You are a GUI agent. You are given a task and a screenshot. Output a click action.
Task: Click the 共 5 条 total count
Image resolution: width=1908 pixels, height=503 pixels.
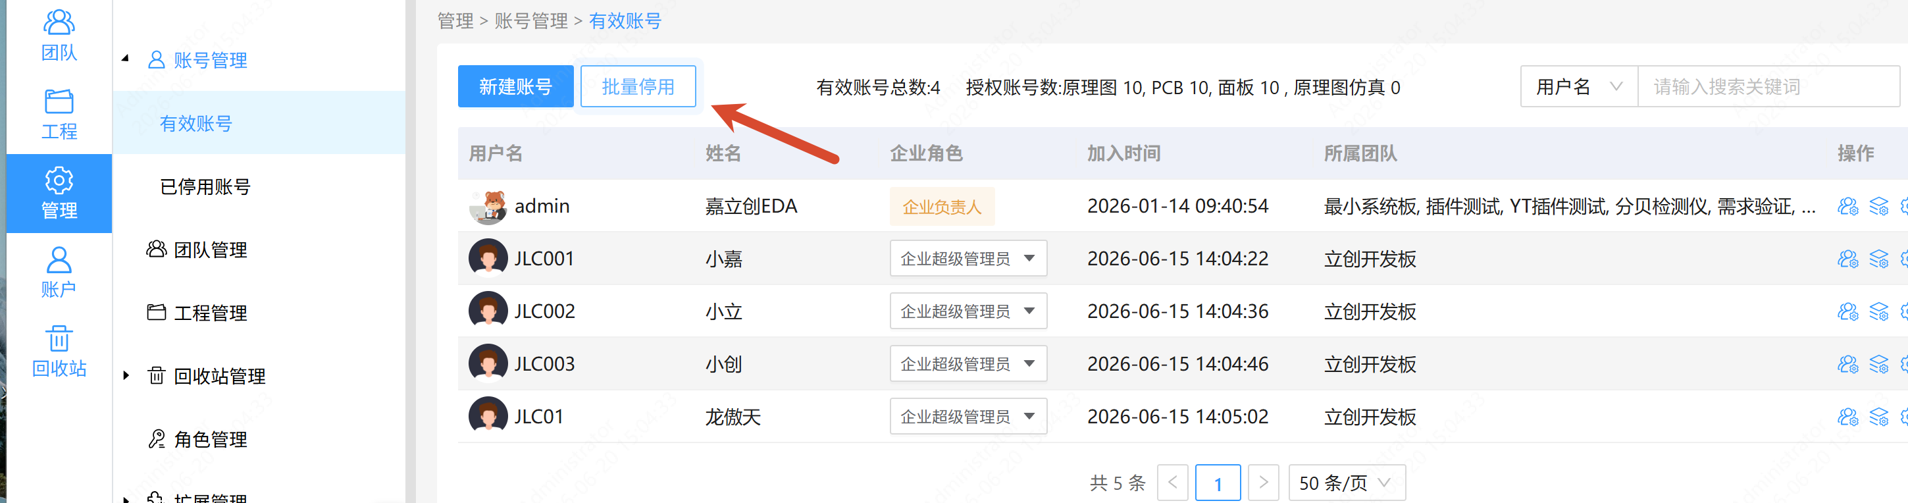coord(1117,483)
